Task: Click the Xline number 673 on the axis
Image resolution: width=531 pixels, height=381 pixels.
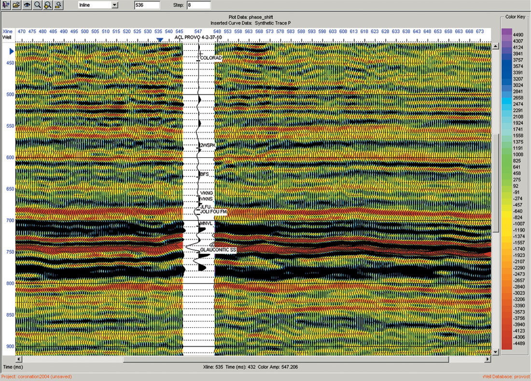Action: pyautogui.click(x=480, y=31)
